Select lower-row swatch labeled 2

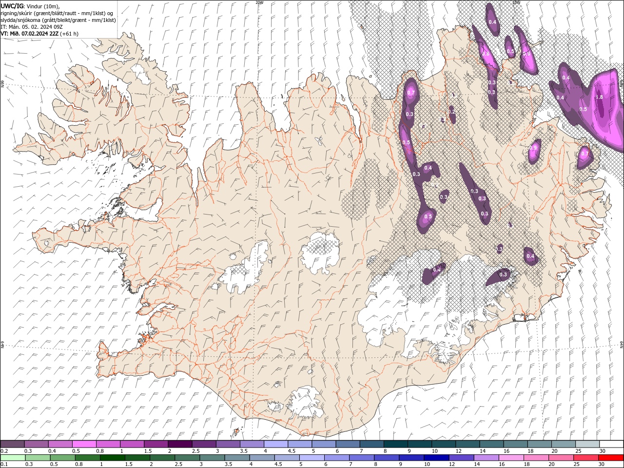162,458
